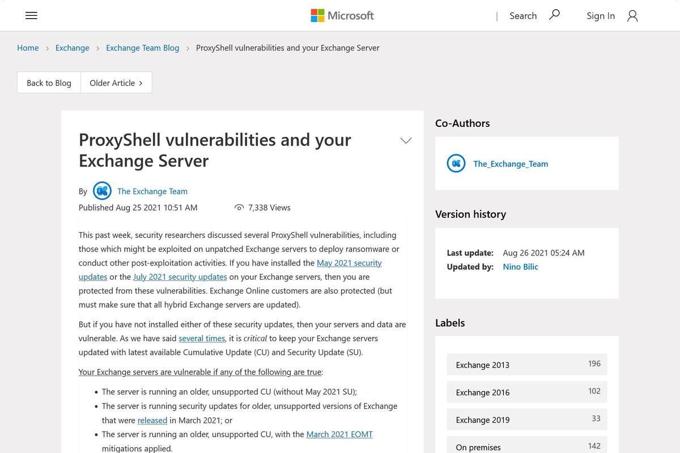Open the 'released' link

(152, 420)
